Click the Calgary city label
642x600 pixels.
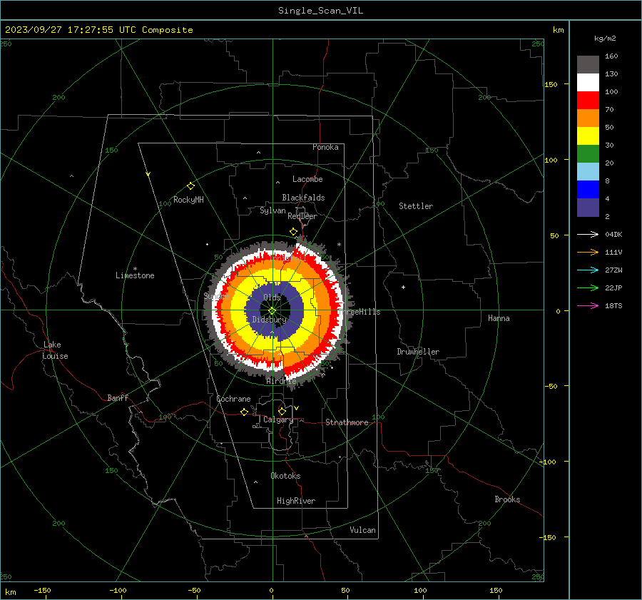tap(278, 420)
